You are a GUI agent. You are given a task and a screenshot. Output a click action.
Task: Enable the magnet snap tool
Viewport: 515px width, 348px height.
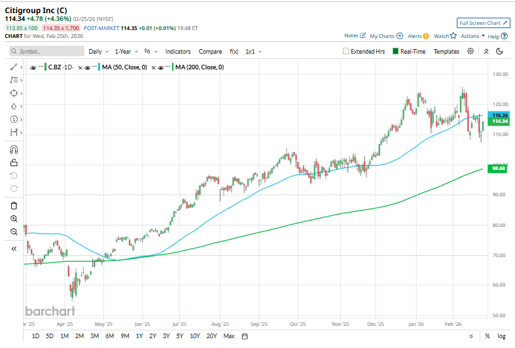point(14,150)
